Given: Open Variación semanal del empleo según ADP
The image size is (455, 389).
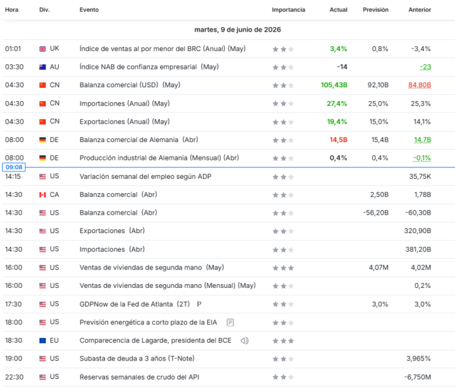Looking at the screenshot, I should [x=145, y=177].
